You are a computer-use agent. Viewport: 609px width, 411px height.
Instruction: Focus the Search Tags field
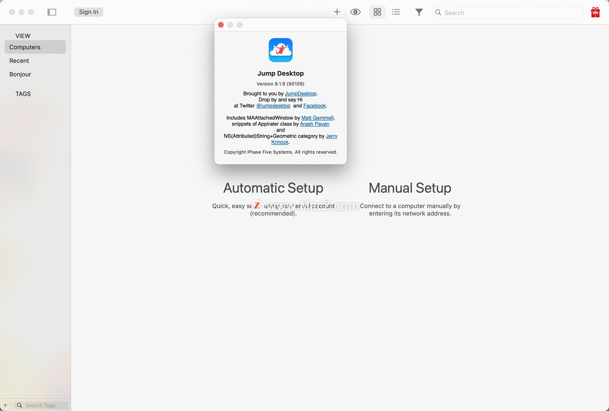tap(41, 405)
